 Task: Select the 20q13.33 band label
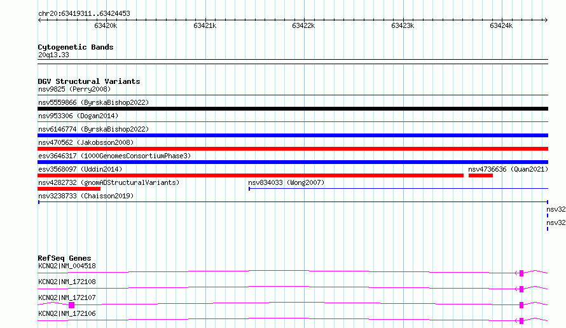coord(53,55)
